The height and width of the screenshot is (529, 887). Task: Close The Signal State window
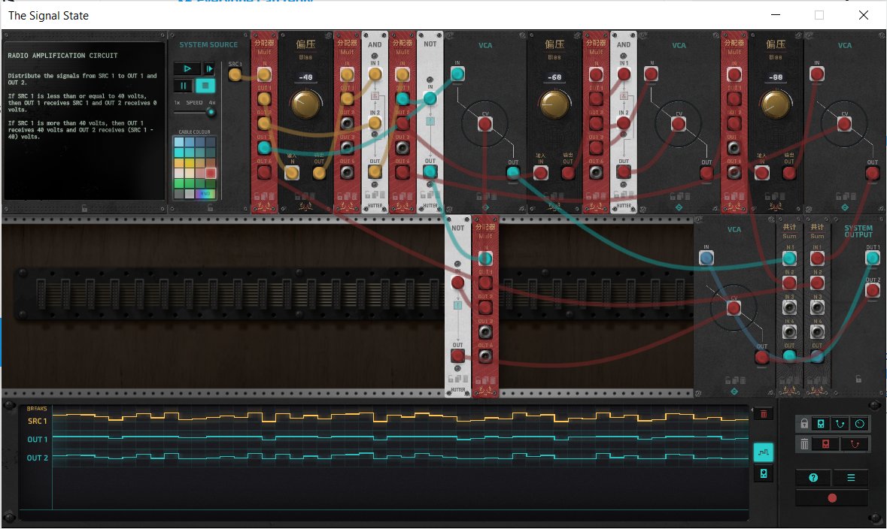click(863, 15)
